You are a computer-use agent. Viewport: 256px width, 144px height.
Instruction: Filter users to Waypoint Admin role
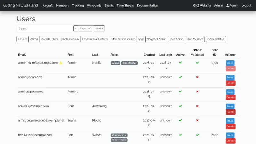(x=157, y=39)
